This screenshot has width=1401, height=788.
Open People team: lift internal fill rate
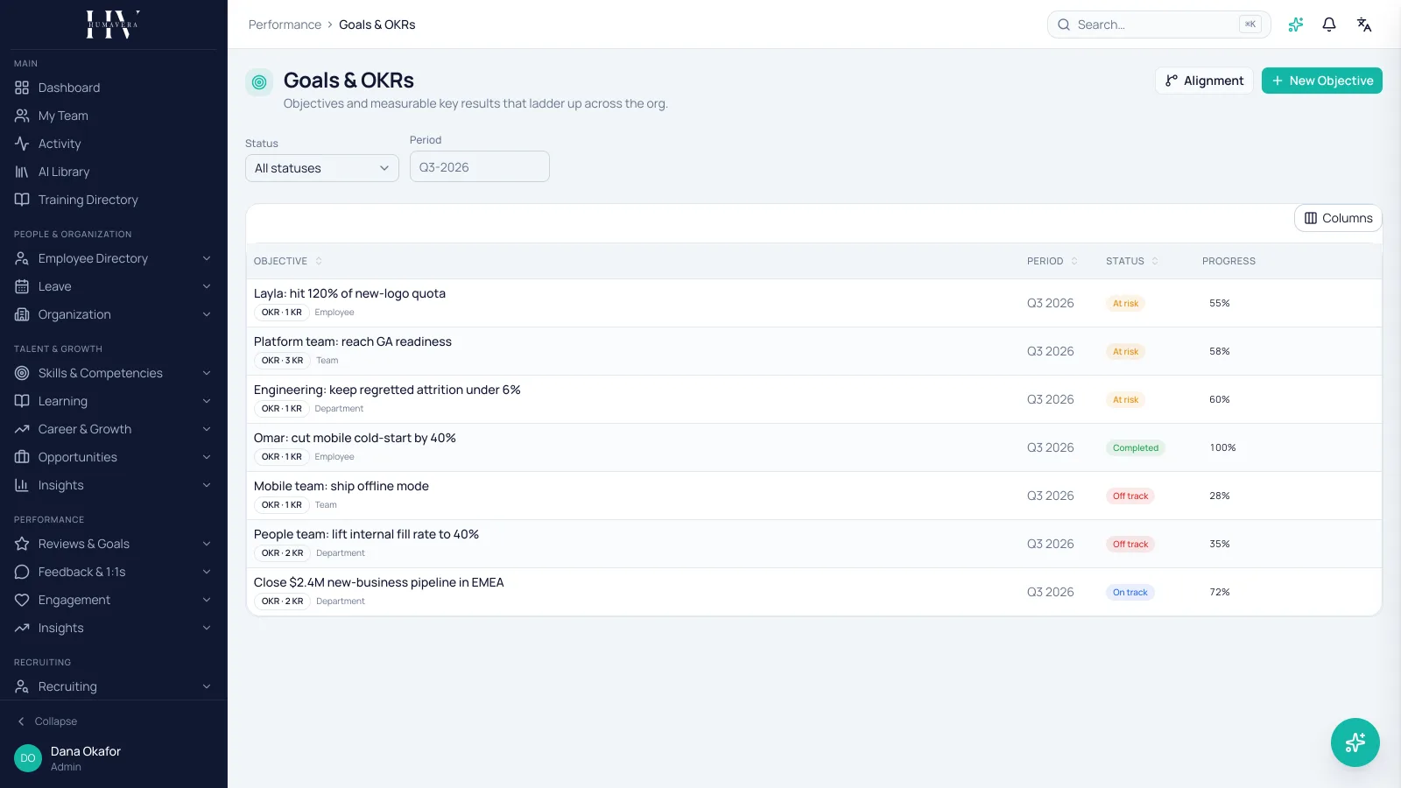pyautogui.click(x=366, y=534)
